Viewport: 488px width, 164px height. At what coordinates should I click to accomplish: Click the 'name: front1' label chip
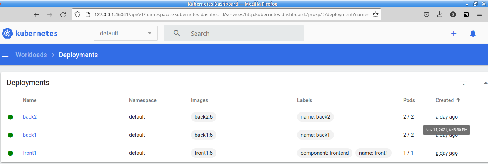click(373, 153)
